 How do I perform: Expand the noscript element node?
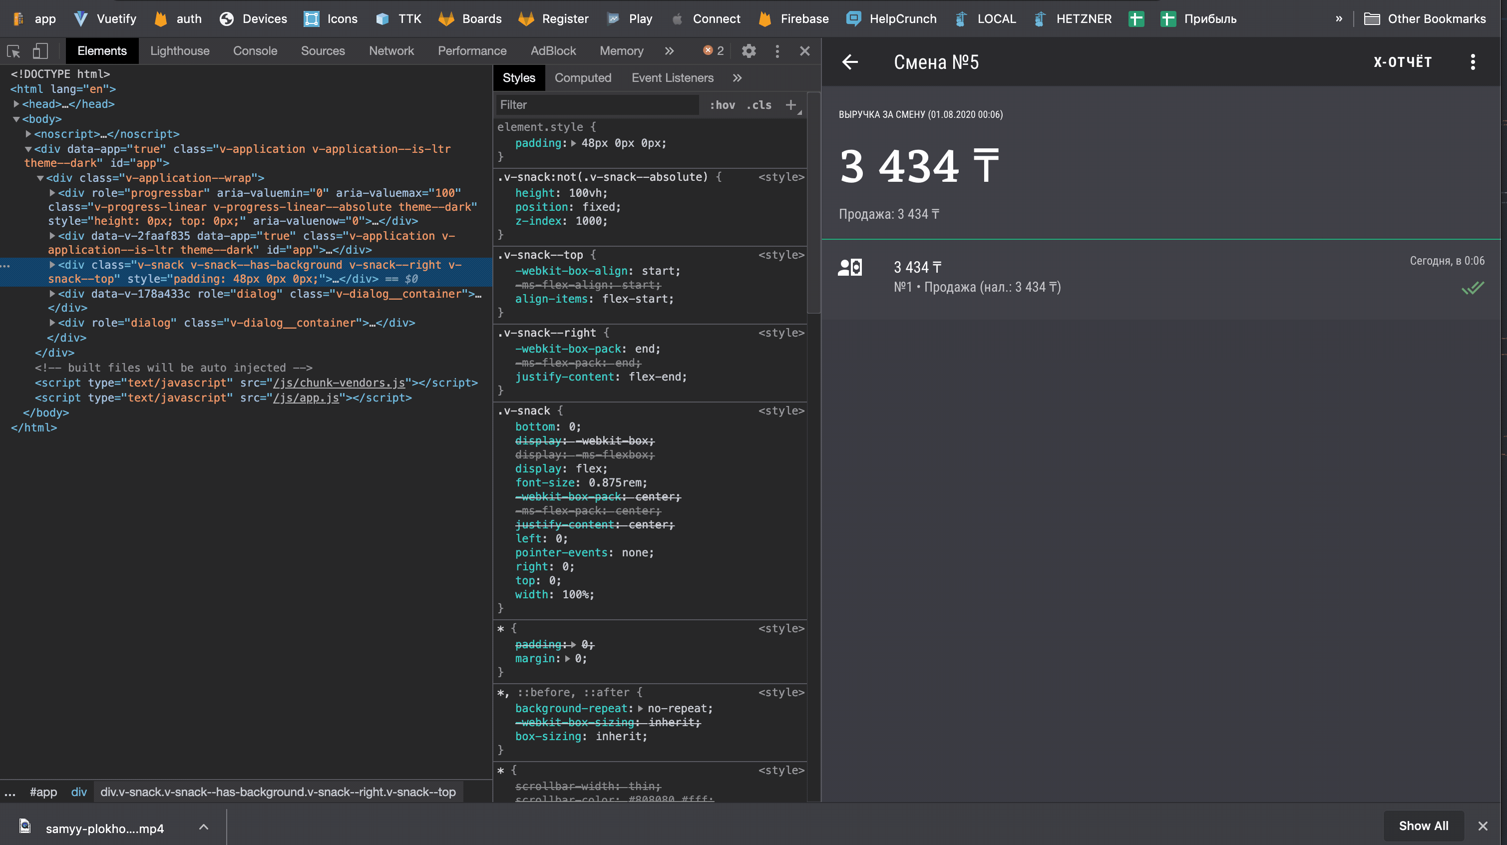click(28, 134)
